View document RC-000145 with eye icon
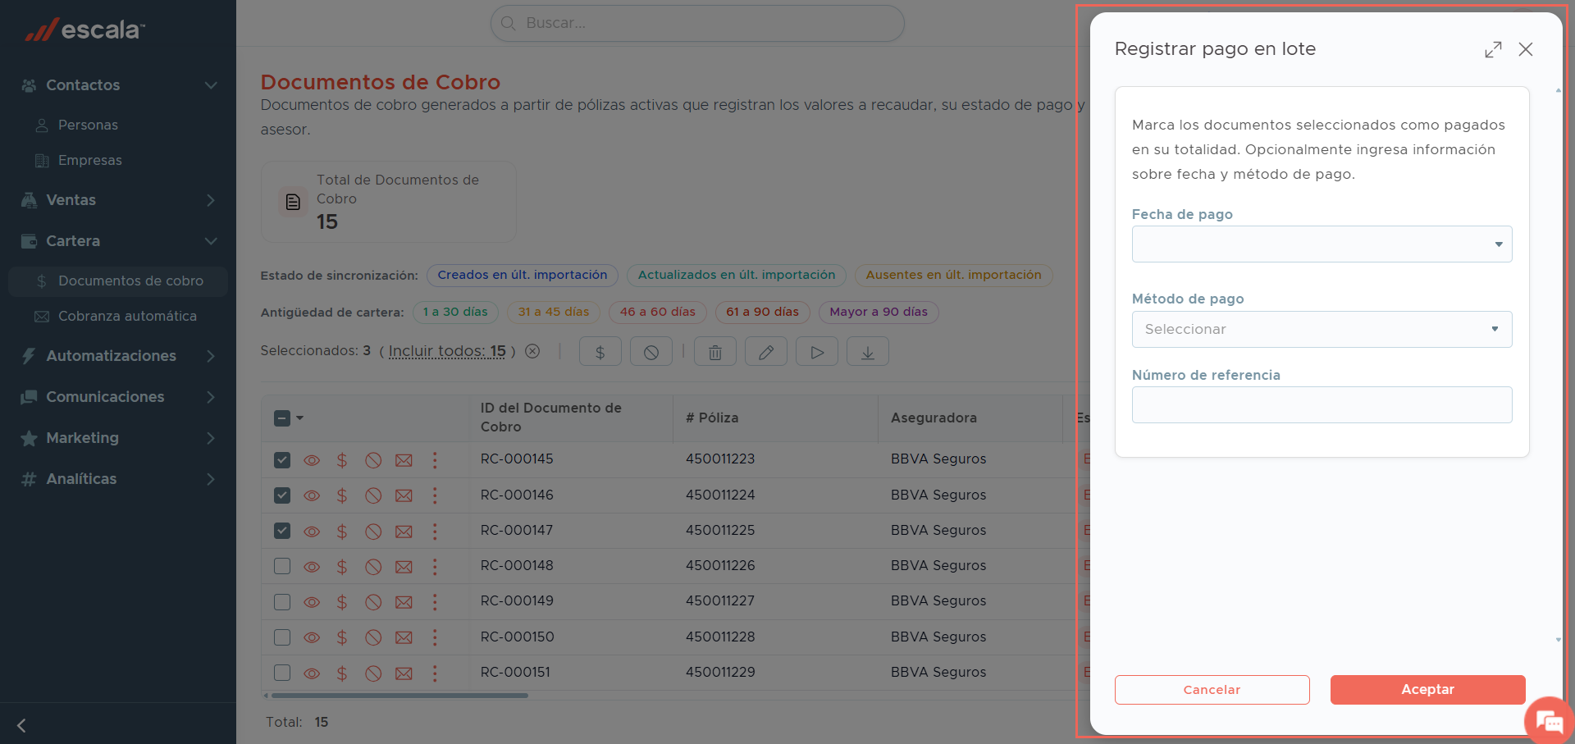1575x744 pixels. (312, 460)
